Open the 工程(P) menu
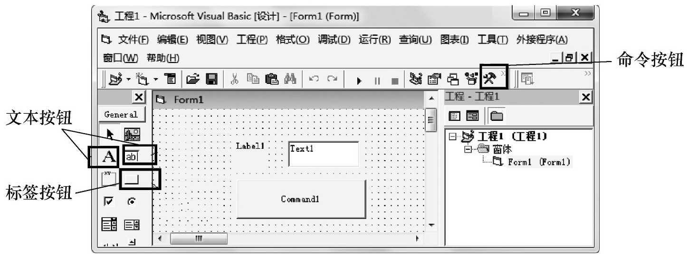The image size is (687, 255). click(x=252, y=40)
